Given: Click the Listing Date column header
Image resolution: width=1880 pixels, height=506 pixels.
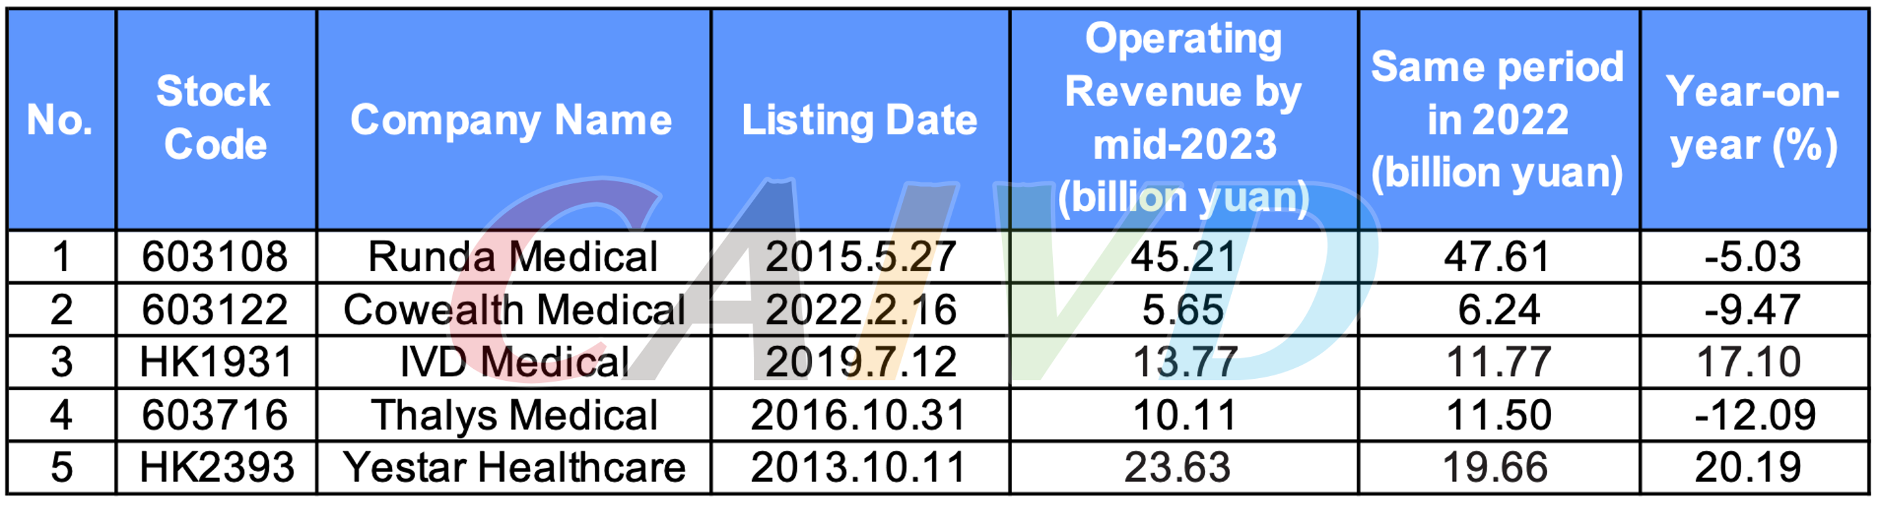Looking at the screenshot, I should [859, 120].
